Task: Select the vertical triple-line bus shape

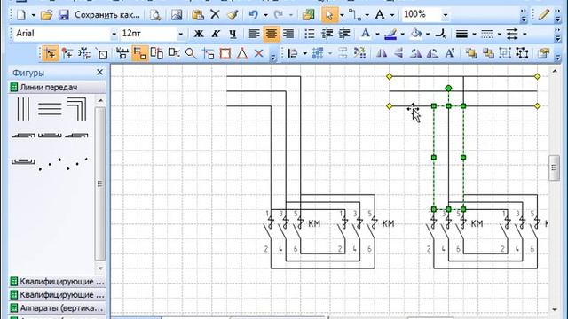Action: pyautogui.click(x=23, y=109)
